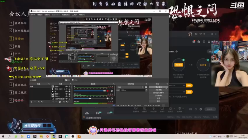This screenshot has height=139, width=248.
Task: Remove the selected source with the minus icon
Action: [56, 102]
